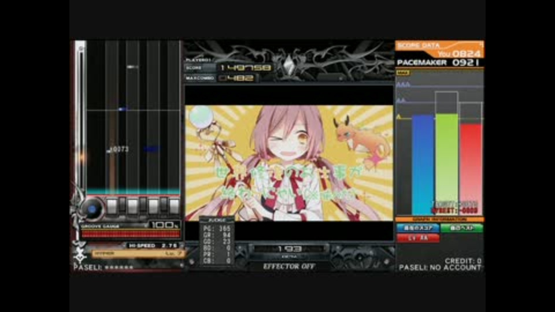This screenshot has width=555, height=312.
Task: Click the Groove Gauge meter bar
Action: pyautogui.click(x=131, y=234)
